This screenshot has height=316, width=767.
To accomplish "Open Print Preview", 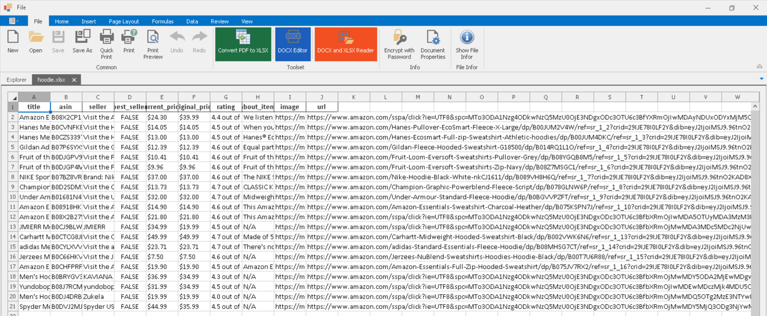I will click(x=153, y=44).
